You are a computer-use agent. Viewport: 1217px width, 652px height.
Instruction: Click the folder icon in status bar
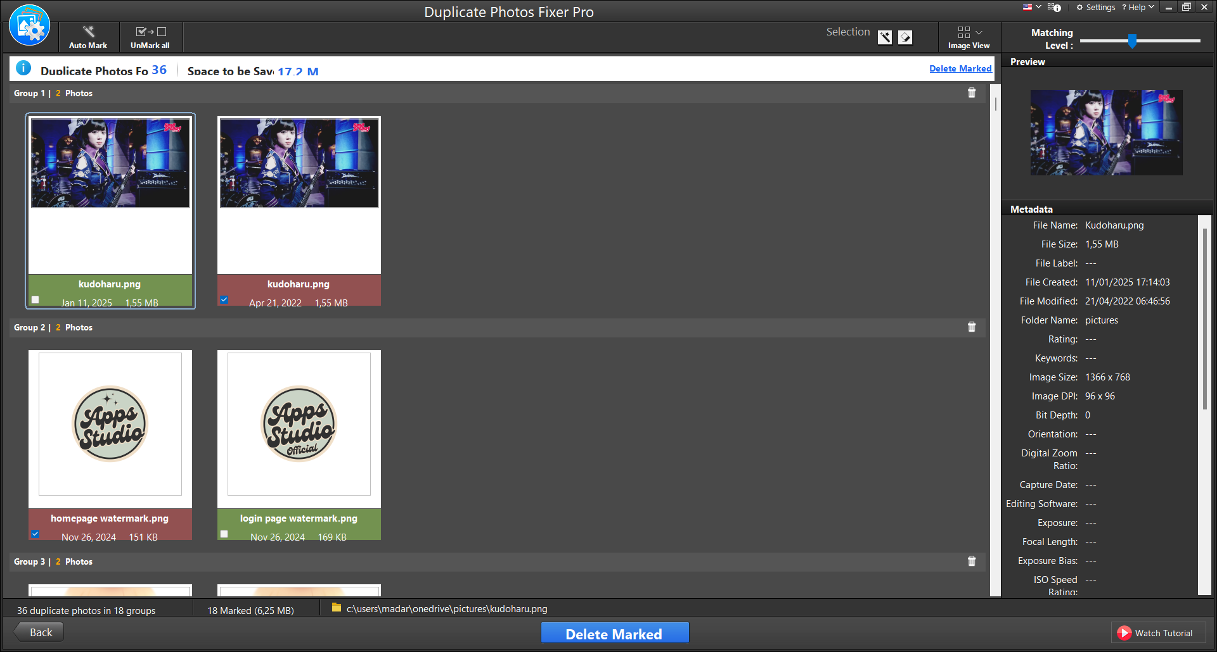[x=337, y=608]
